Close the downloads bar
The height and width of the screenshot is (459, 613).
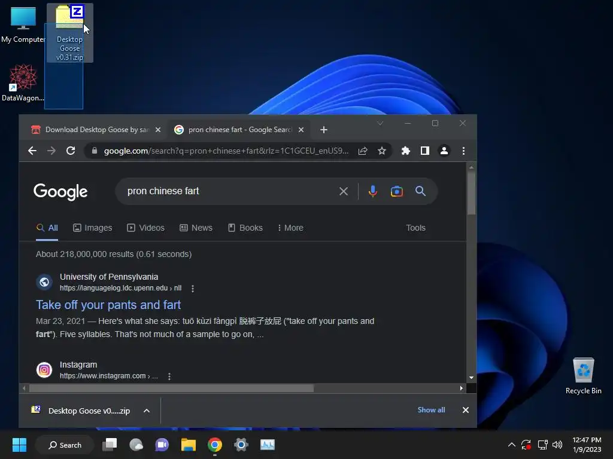pos(466,410)
